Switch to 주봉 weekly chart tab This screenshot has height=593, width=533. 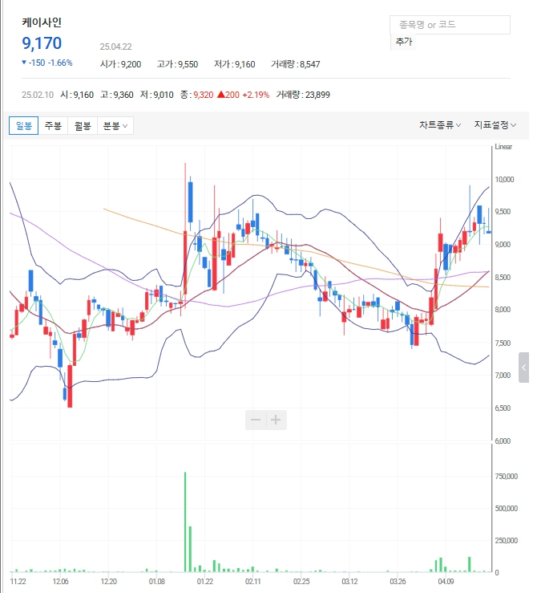(x=53, y=125)
